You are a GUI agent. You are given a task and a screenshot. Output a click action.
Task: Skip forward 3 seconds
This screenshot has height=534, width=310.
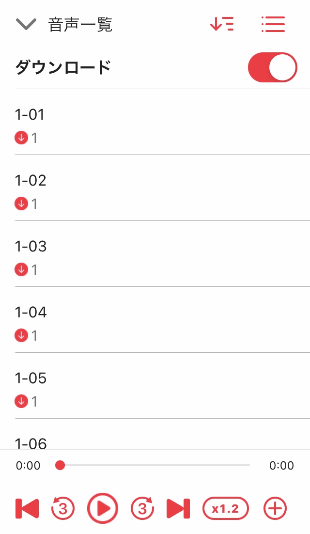pyautogui.click(x=142, y=508)
